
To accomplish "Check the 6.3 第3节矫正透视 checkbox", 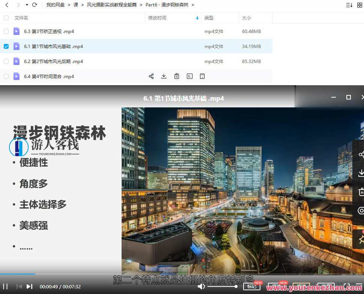I will coord(6,31).
